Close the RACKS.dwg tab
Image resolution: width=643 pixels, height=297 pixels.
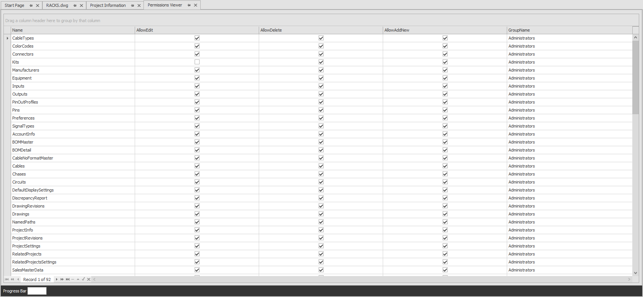pyautogui.click(x=81, y=5)
